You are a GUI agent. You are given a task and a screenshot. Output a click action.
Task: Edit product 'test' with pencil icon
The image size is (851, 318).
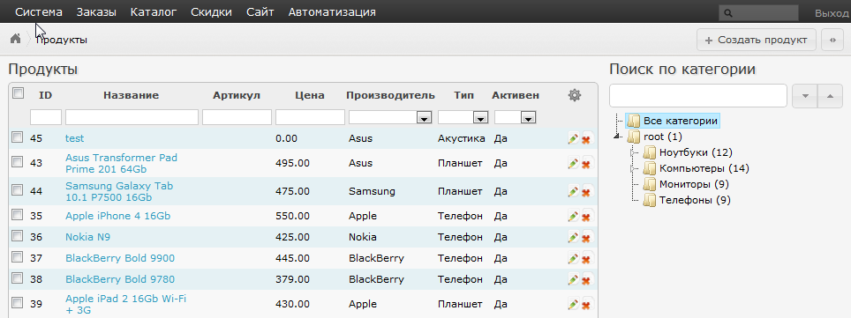tap(573, 139)
